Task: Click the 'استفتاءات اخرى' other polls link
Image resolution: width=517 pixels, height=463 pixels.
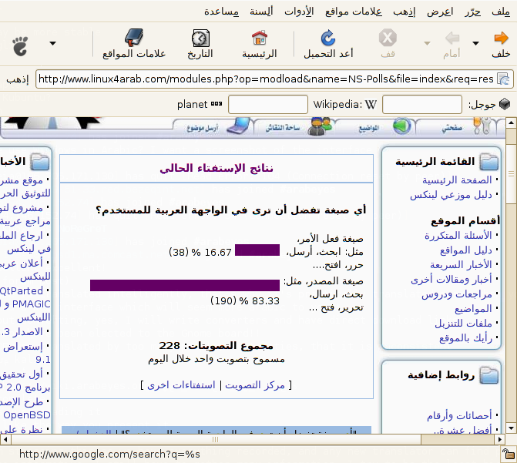Action: (x=183, y=384)
